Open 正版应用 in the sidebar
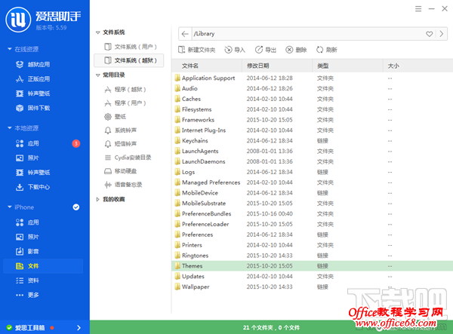The width and height of the screenshot is (453, 334). 32,79
